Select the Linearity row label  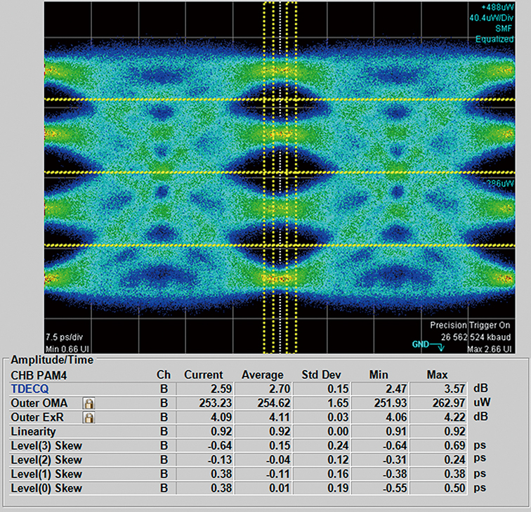click(33, 432)
